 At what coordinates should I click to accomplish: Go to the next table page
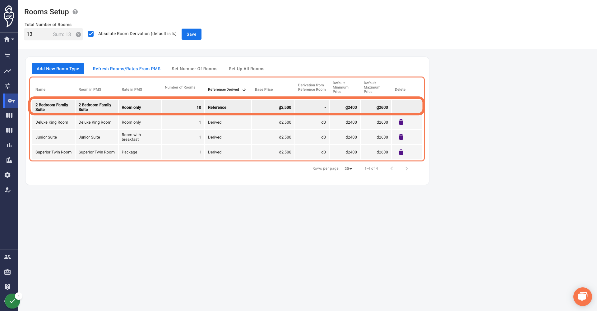pyautogui.click(x=407, y=169)
